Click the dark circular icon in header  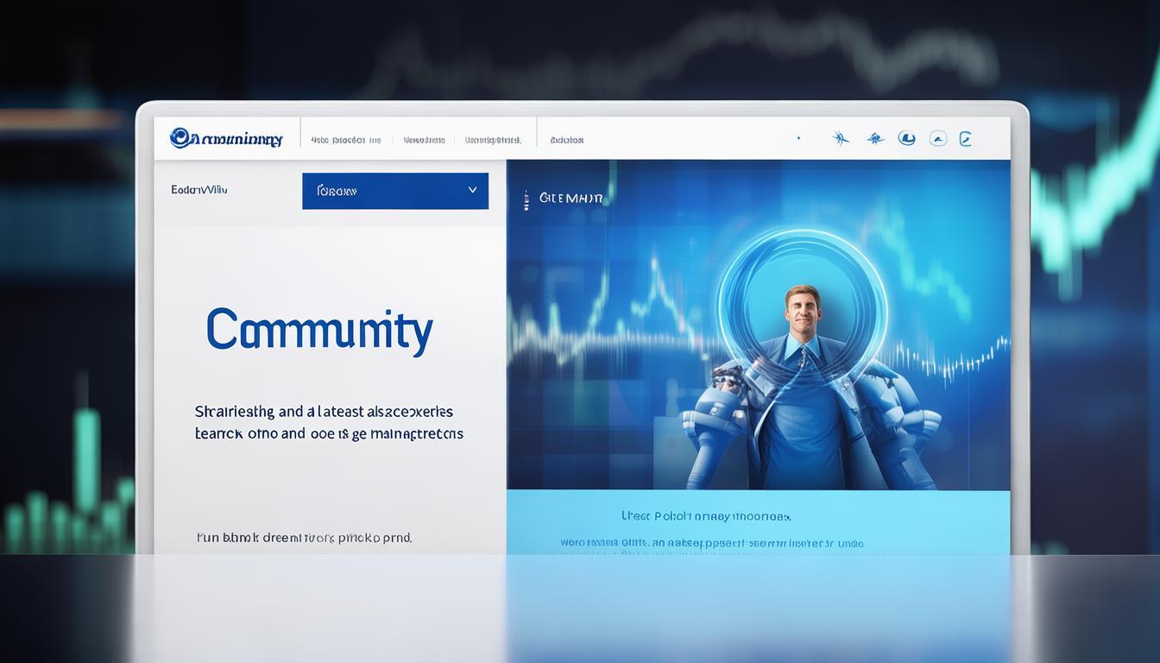(x=906, y=138)
